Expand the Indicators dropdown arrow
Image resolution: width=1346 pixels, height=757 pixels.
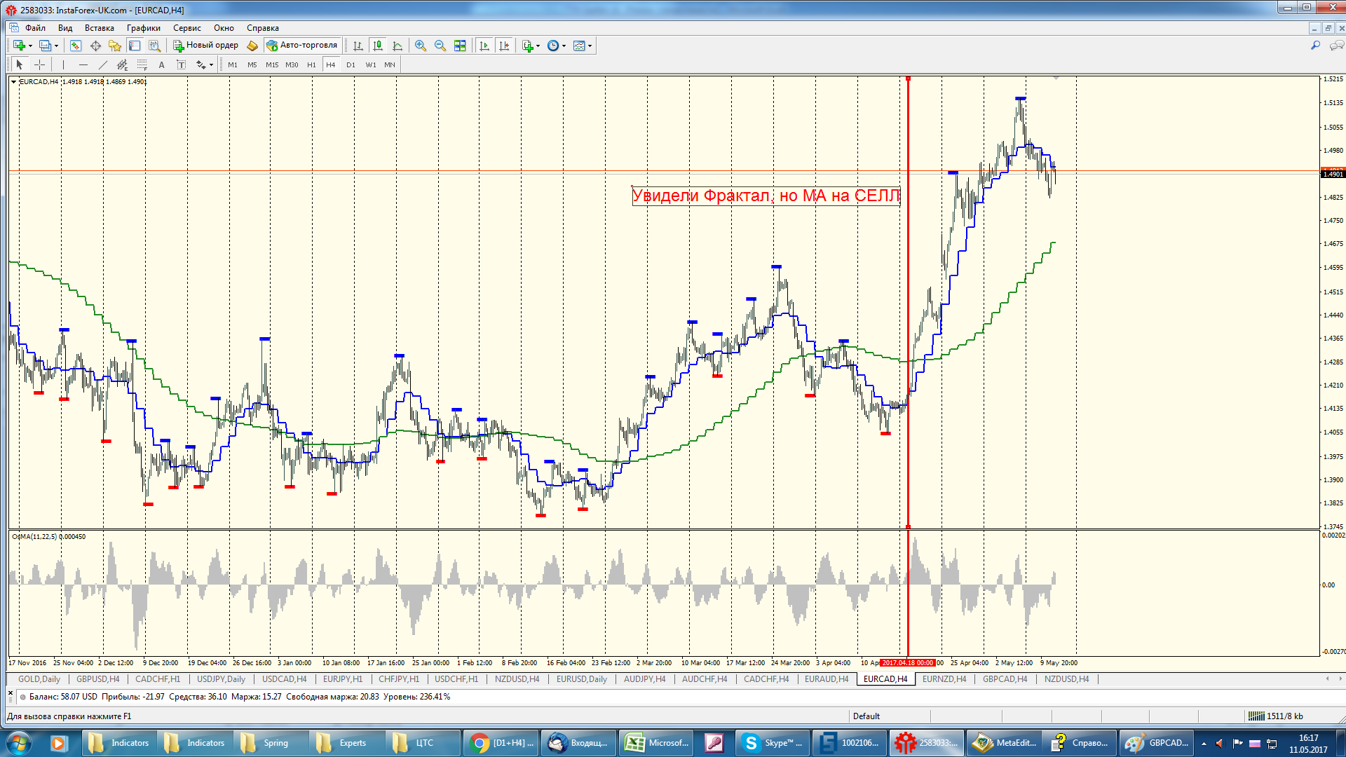(x=538, y=46)
